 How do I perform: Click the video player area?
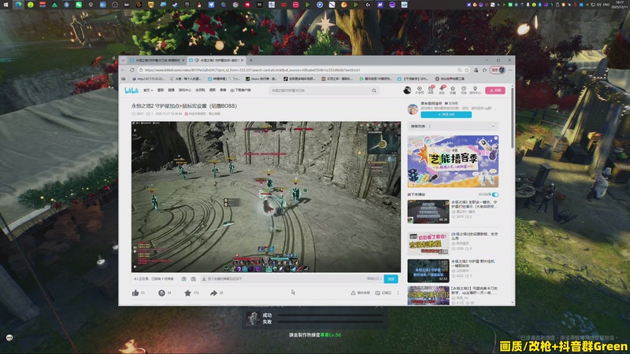pyautogui.click(x=266, y=197)
